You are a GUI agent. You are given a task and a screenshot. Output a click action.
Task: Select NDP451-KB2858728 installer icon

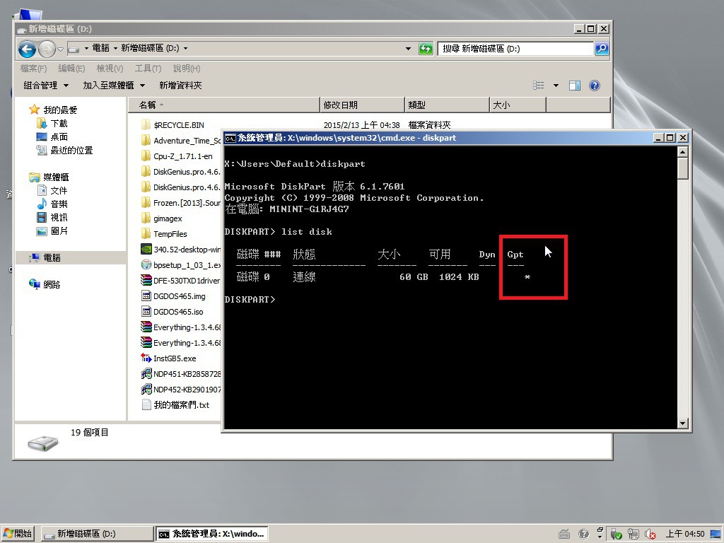pyautogui.click(x=146, y=373)
